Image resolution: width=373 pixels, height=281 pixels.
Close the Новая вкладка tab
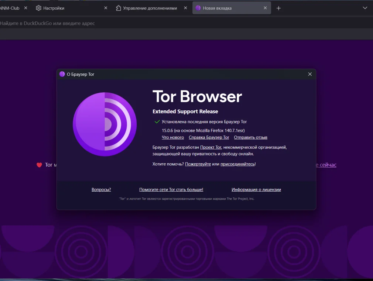(x=265, y=8)
